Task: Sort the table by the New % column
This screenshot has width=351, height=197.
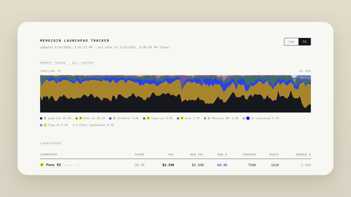Action: tap(222, 154)
